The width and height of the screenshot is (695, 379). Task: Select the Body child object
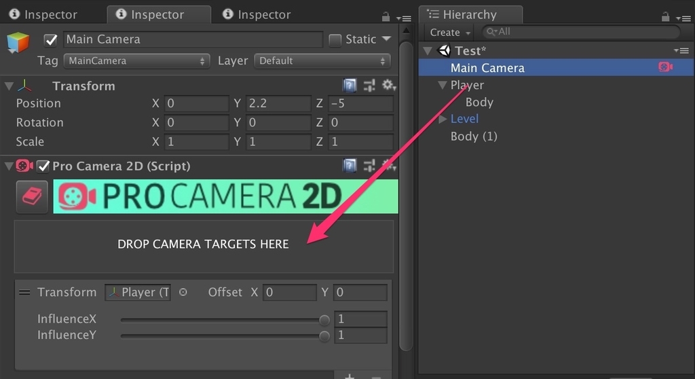pos(479,102)
